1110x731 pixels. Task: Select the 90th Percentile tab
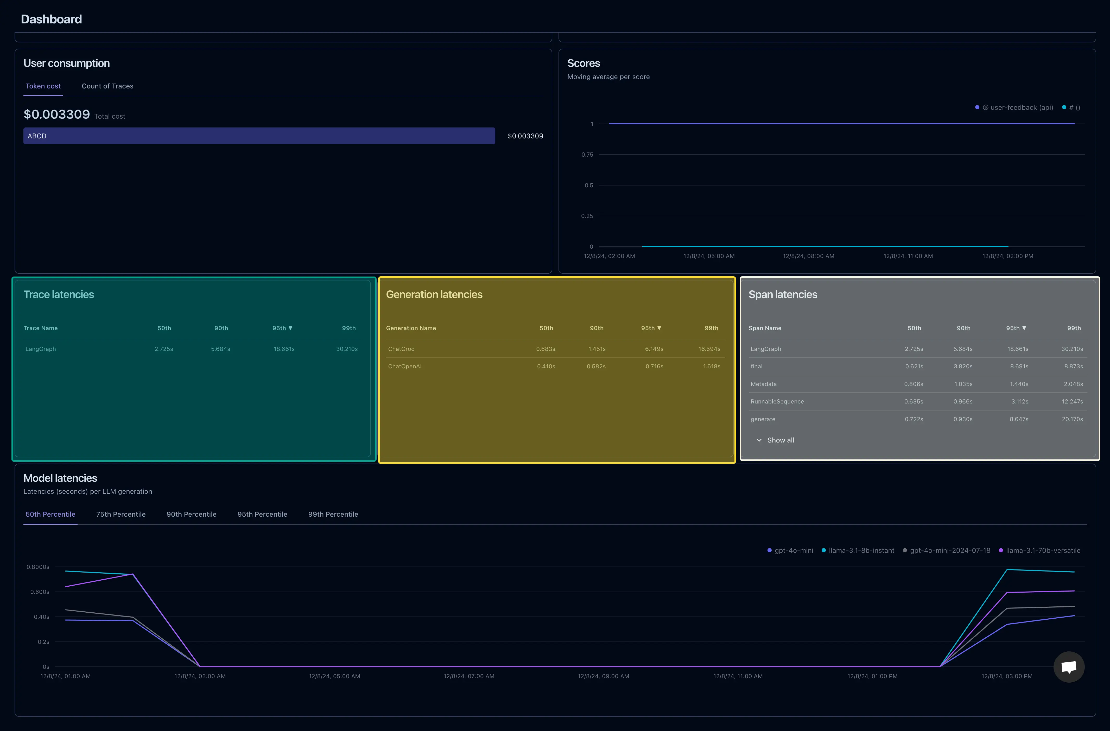191,514
